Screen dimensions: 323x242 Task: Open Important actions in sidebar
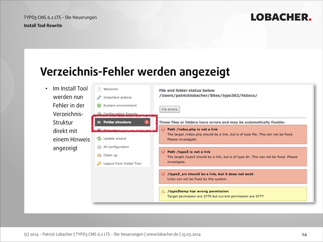[x=117, y=97]
